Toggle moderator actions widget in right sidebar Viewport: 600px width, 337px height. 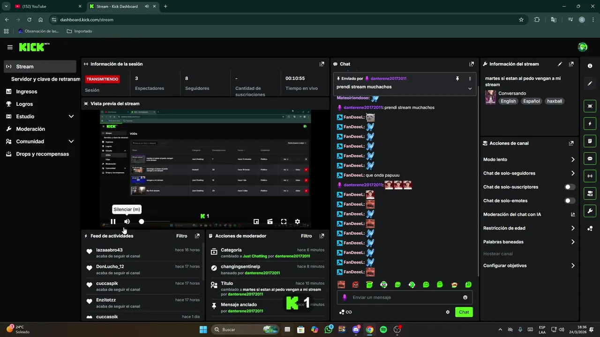point(590,141)
